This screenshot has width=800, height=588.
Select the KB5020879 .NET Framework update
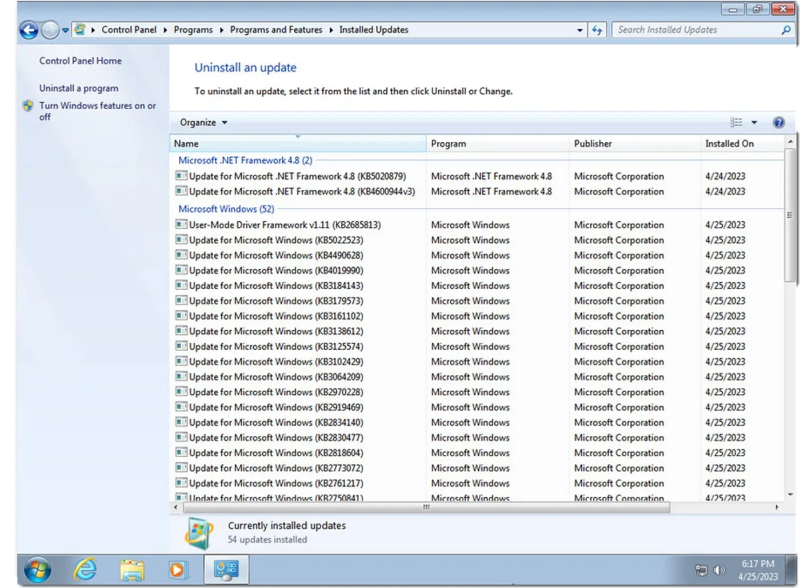coord(297,176)
